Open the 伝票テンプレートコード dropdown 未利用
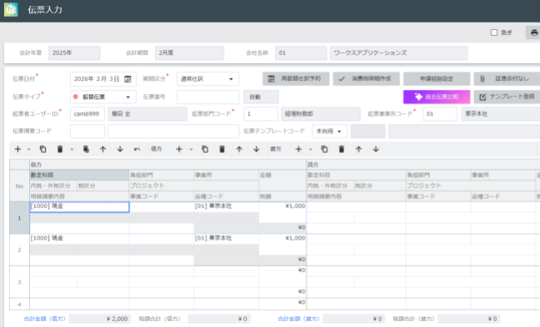 point(329,131)
